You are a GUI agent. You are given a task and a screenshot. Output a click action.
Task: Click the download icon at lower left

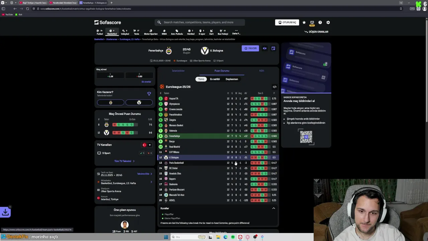tap(5, 212)
